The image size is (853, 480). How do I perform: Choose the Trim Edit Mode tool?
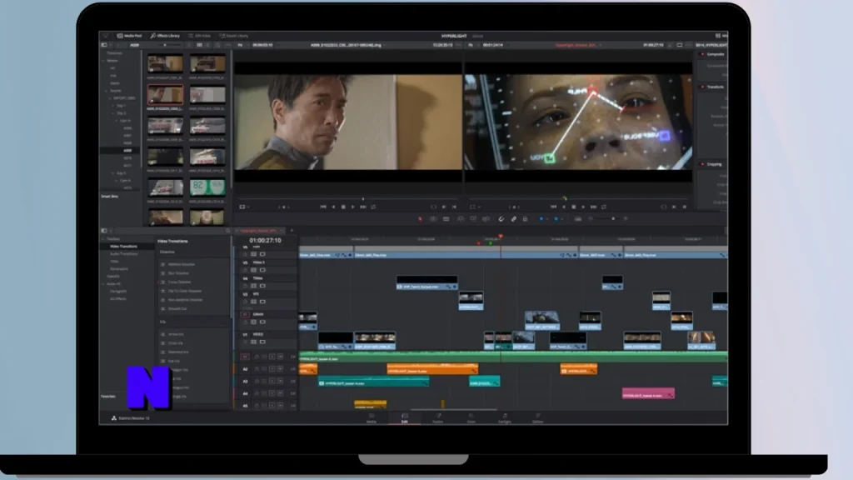(433, 219)
